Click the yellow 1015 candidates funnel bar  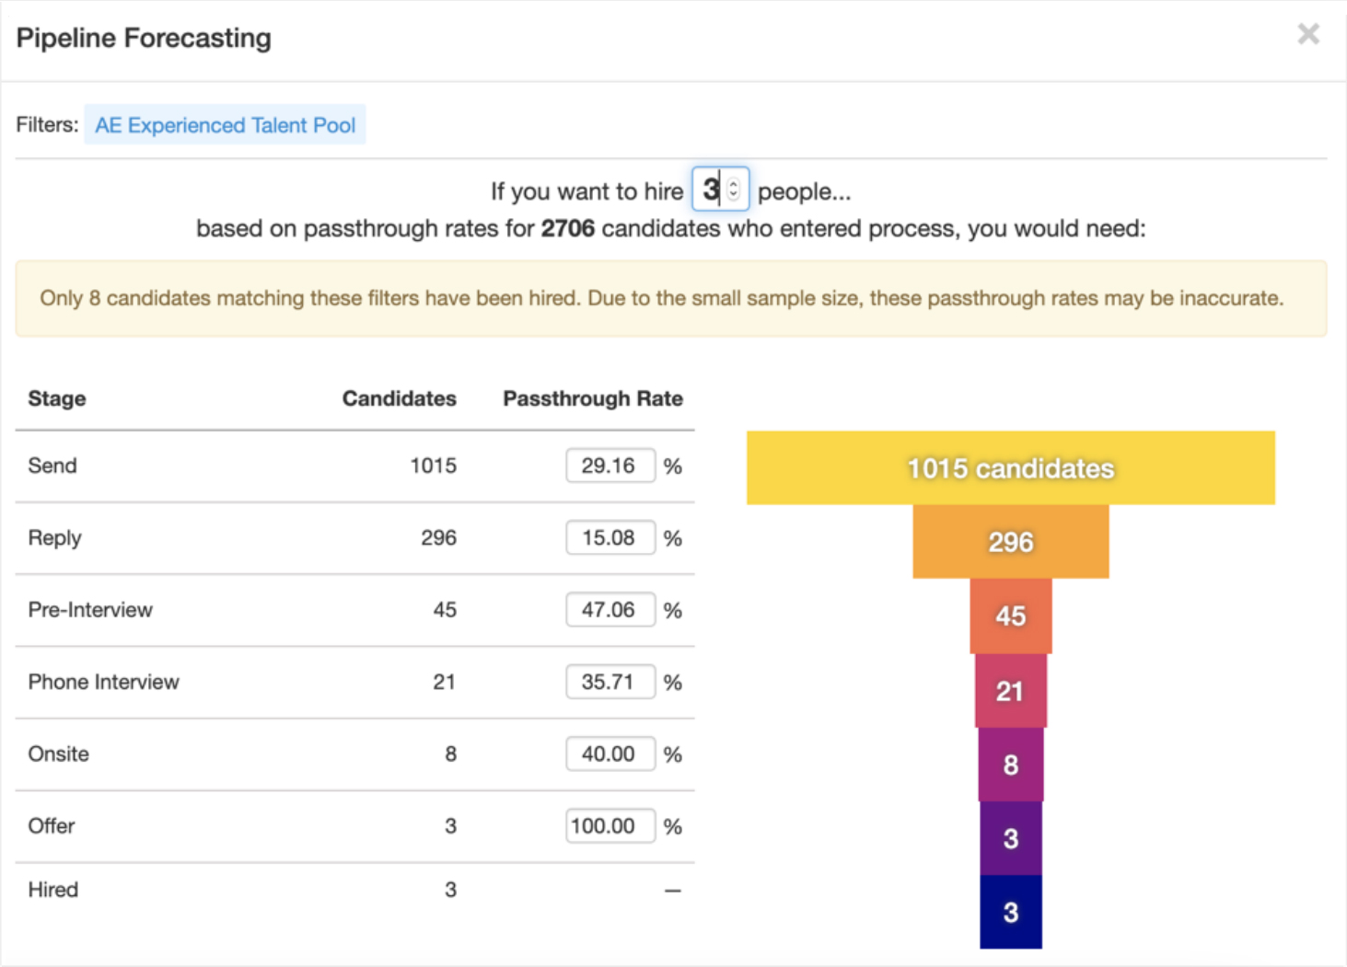click(x=1010, y=468)
